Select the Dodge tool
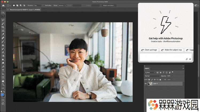This screenshot has height=112, width=200. coord(3,63)
